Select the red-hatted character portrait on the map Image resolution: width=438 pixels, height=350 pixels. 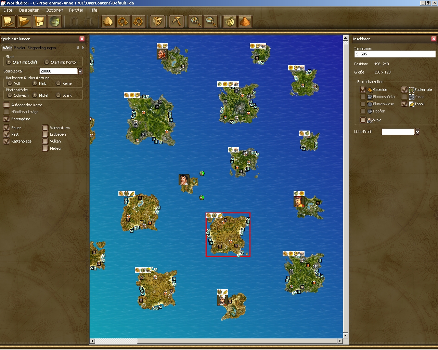[x=299, y=202]
